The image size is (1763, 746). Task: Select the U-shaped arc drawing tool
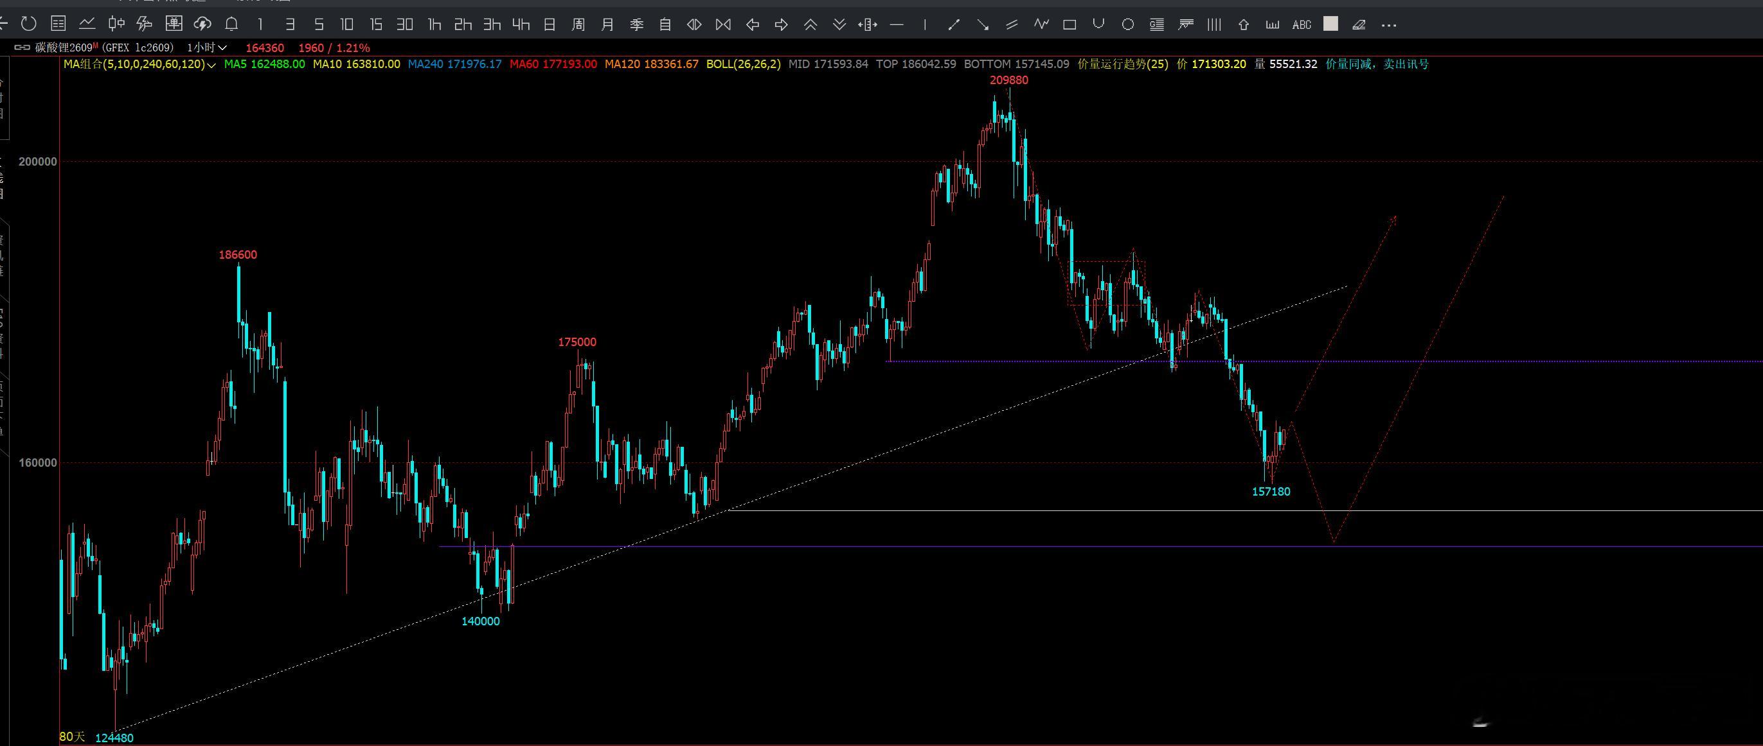1098,24
